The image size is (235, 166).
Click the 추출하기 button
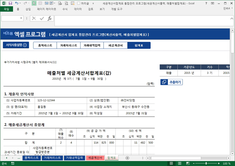pos(171,82)
